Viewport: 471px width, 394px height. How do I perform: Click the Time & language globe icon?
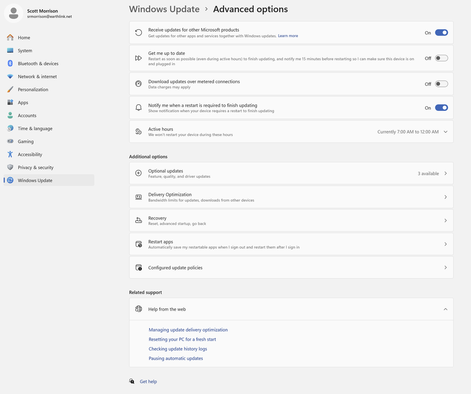pyautogui.click(x=10, y=128)
